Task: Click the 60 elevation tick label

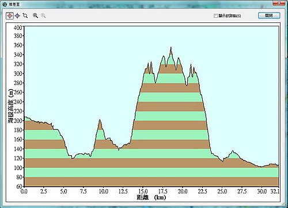Action: (x=19, y=186)
